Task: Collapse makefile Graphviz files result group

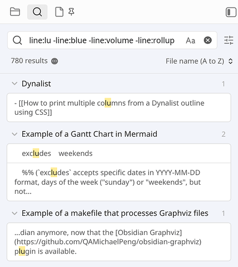Action: pos(14,213)
